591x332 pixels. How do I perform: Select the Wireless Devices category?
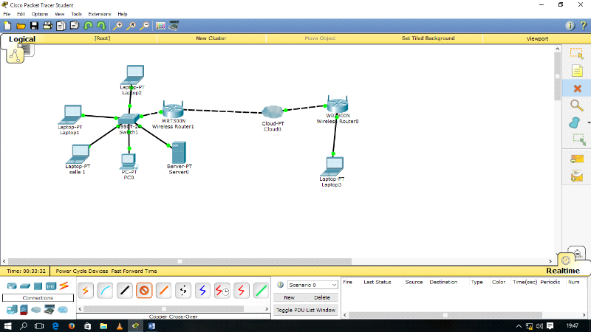tap(51, 286)
